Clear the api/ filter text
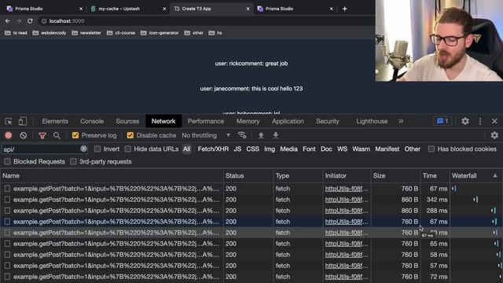 [x=83, y=149]
